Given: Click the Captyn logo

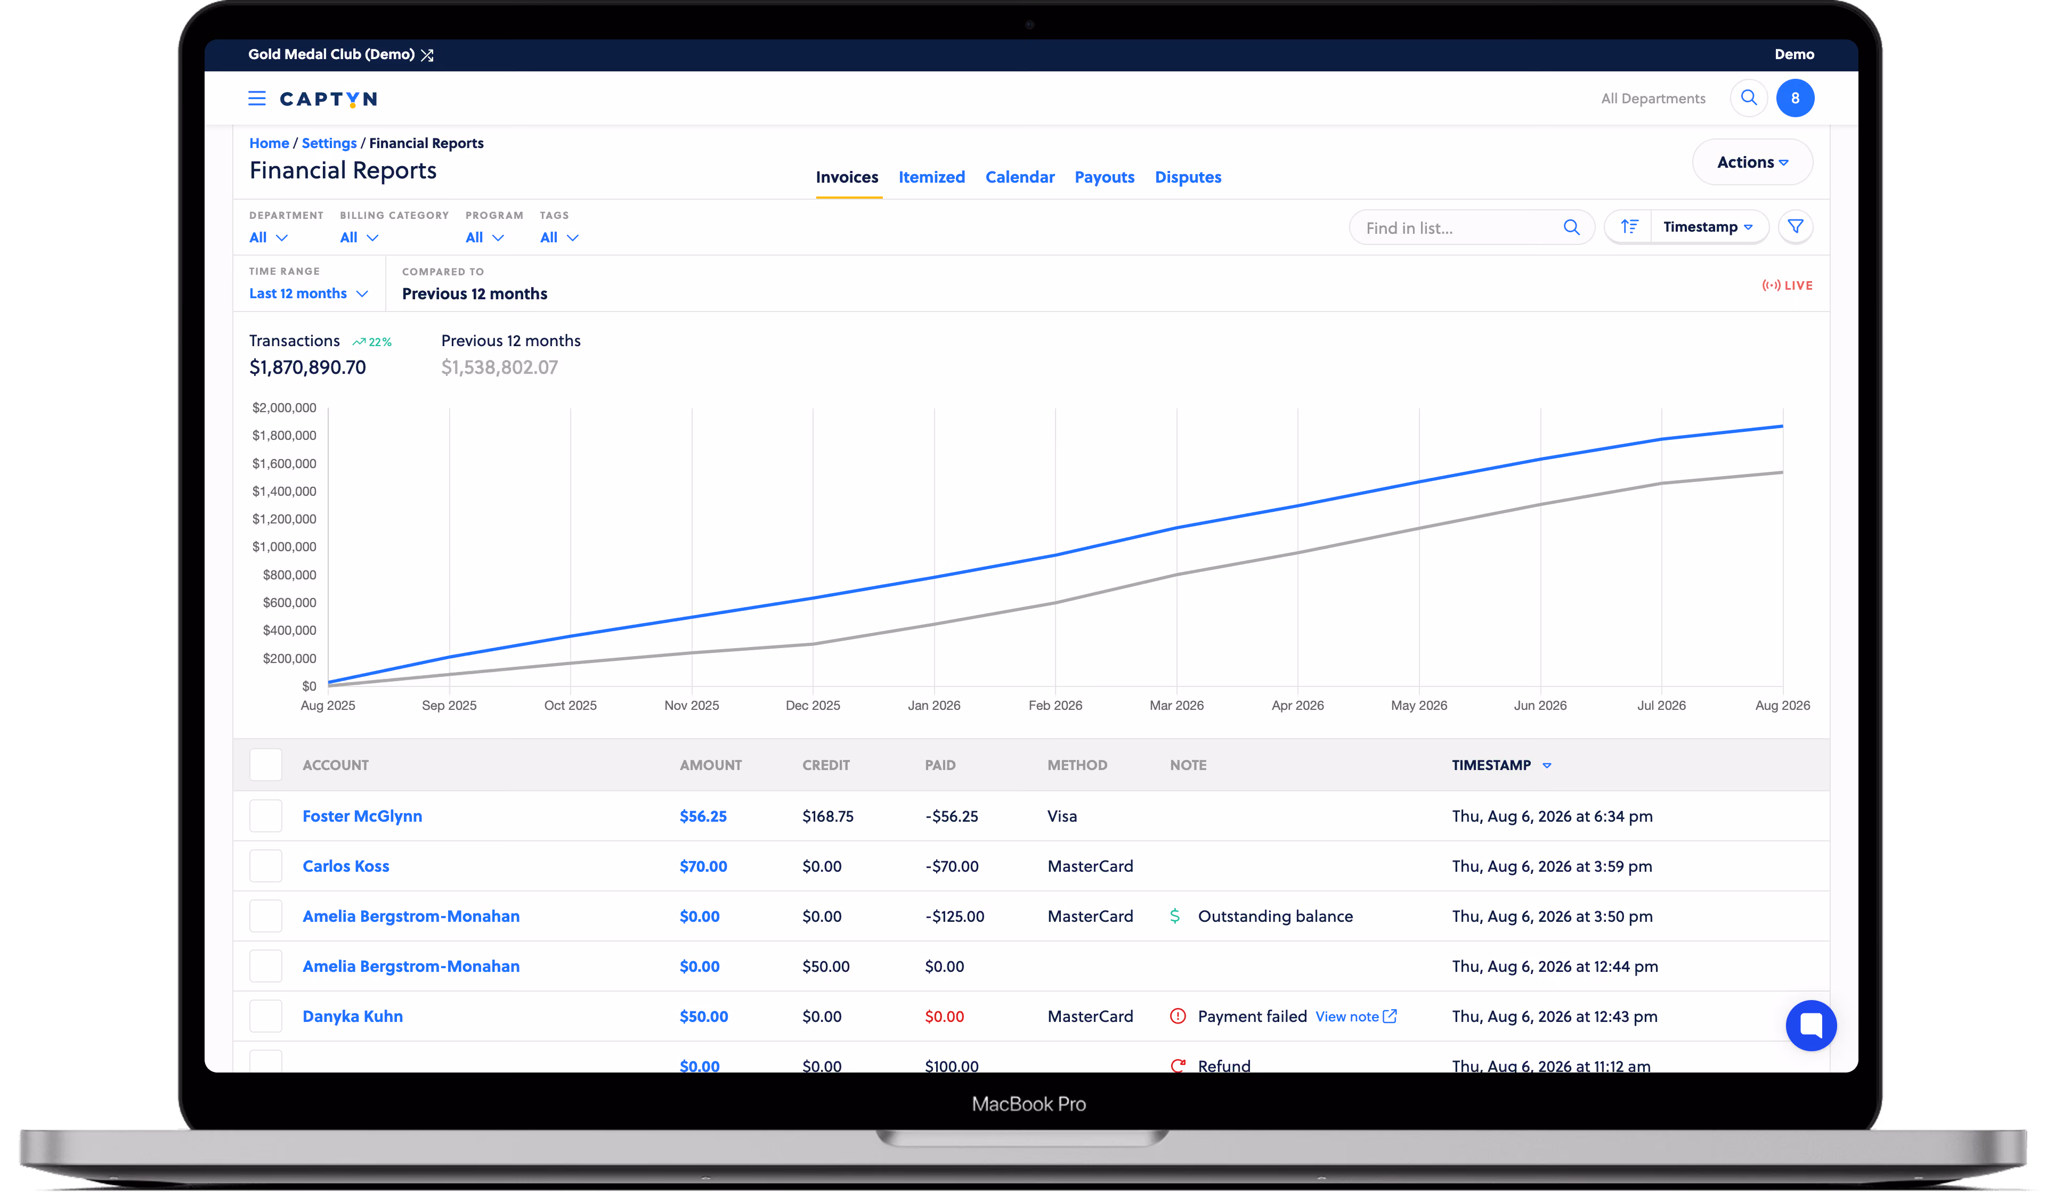Looking at the screenshot, I should [x=329, y=99].
